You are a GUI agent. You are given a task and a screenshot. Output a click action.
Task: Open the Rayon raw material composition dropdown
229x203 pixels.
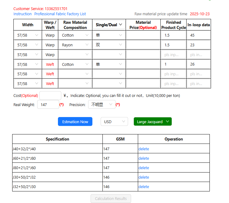pyautogui.click(x=75, y=45)
